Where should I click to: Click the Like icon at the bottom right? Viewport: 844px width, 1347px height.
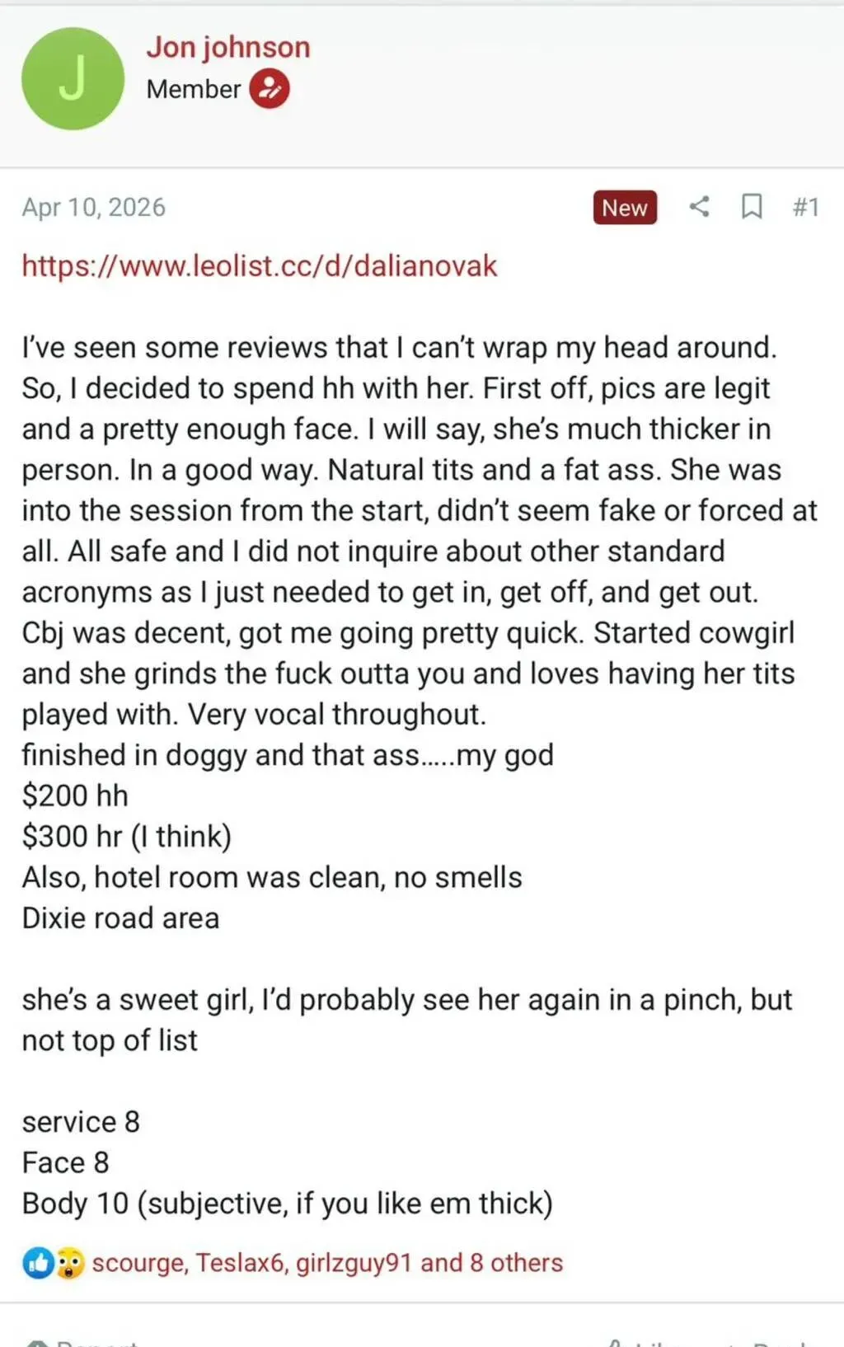click(615, 1343)
